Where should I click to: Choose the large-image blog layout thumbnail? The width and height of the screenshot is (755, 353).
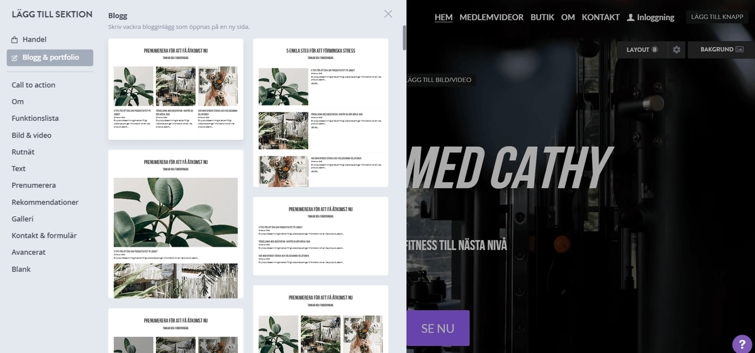click(x=176, y=224)
